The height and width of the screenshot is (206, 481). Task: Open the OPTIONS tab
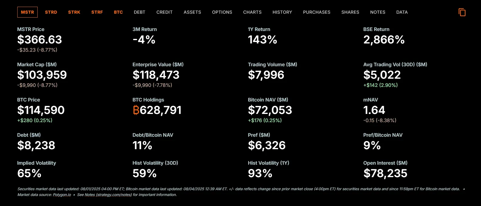[222, 12]
